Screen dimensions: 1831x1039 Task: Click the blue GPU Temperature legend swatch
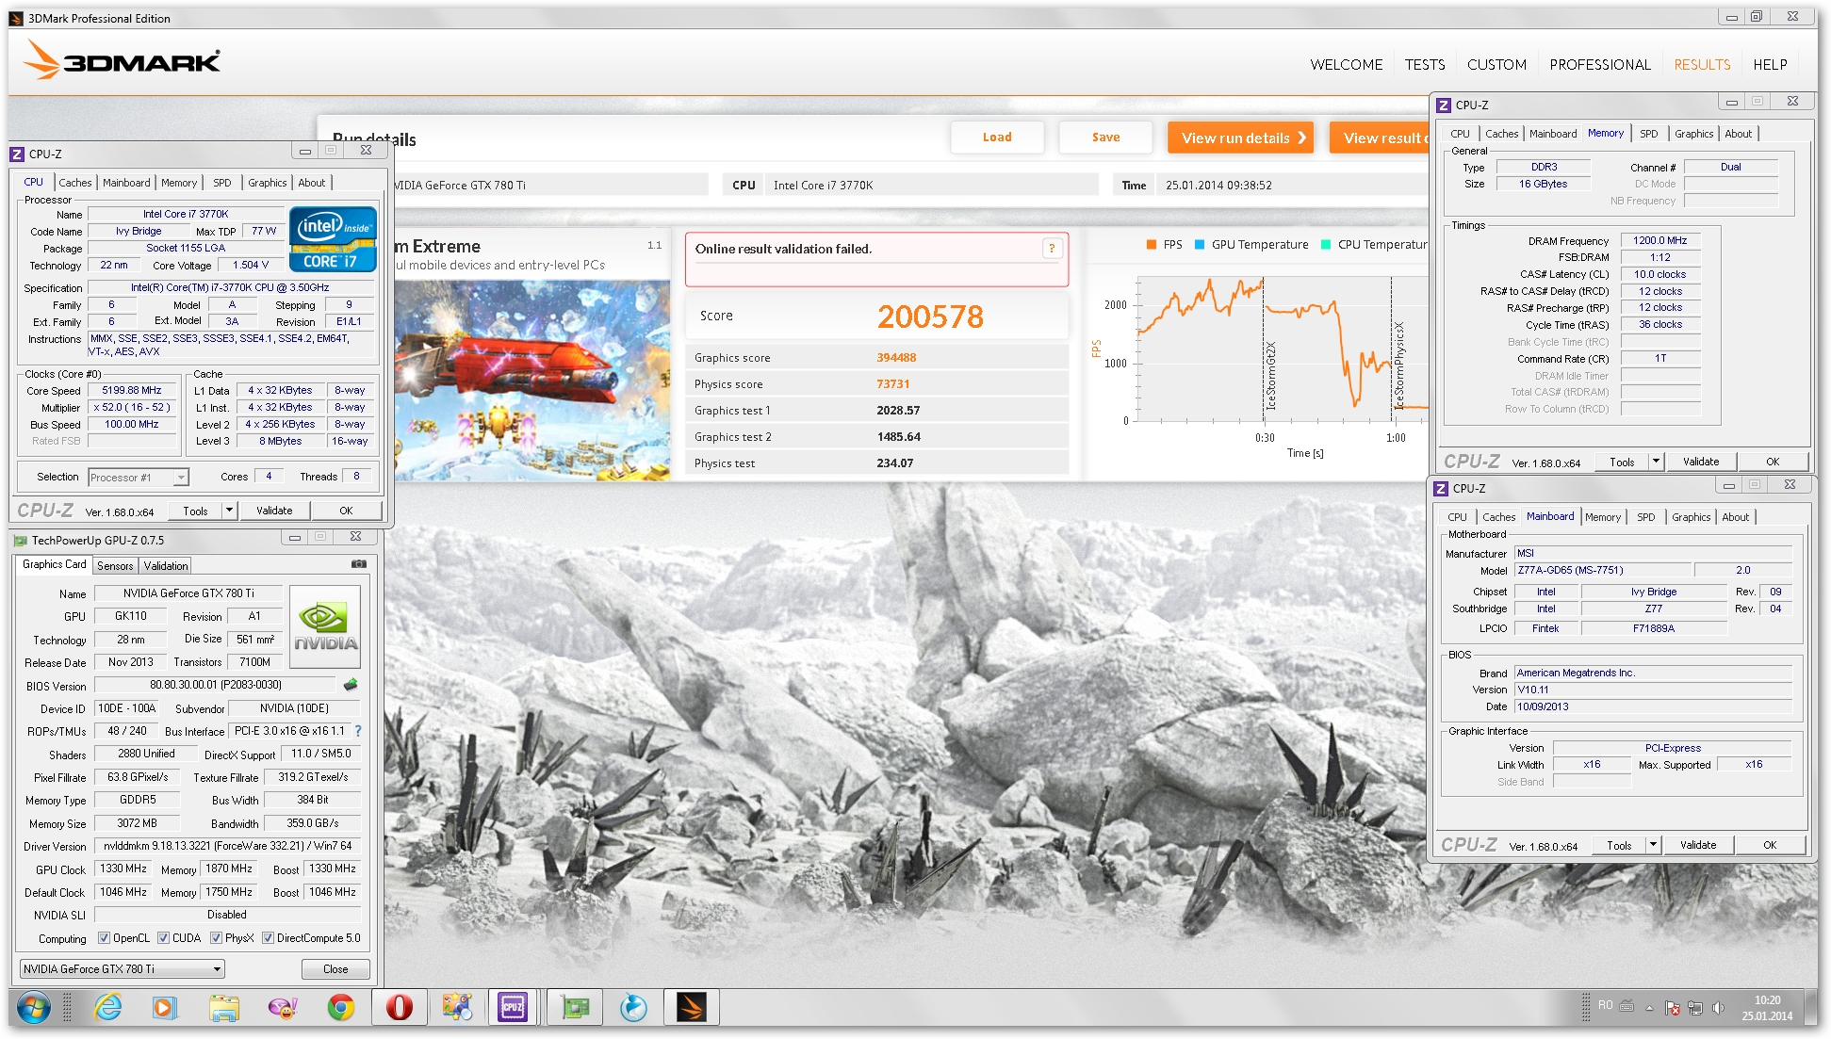pyautogui.click(x=1200, y=244)
